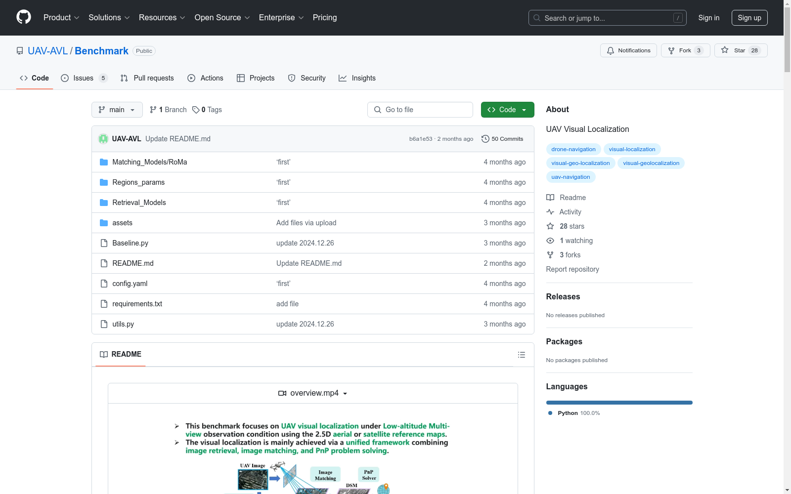Switch to the Insights tab
The image size is (791, 494).
[x=357, y=78]
